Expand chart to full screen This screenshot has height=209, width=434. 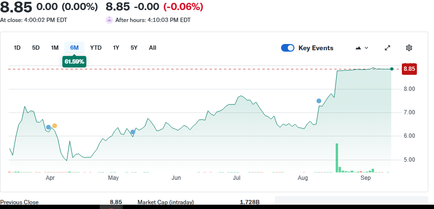click(x=388, y=48)
